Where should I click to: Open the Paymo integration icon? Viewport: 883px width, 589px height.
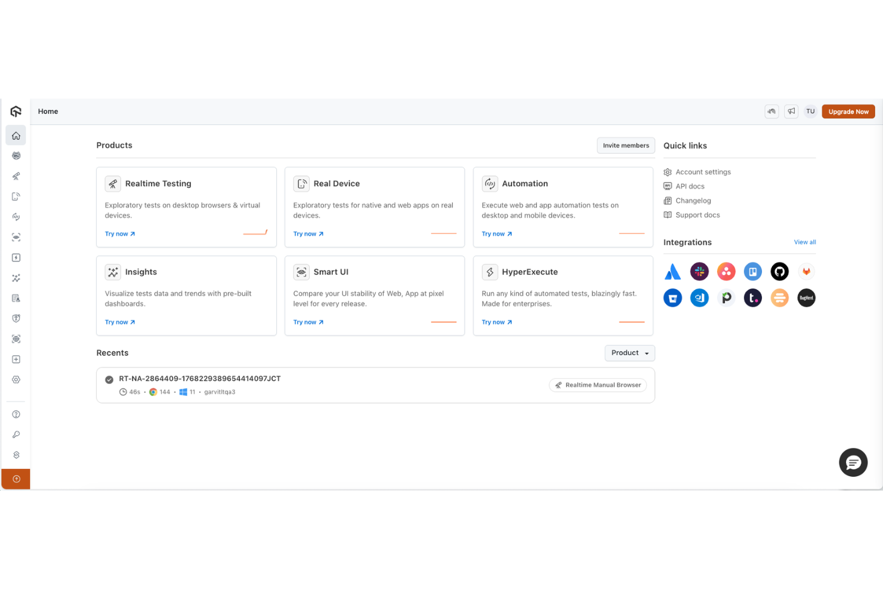[726, 298]
